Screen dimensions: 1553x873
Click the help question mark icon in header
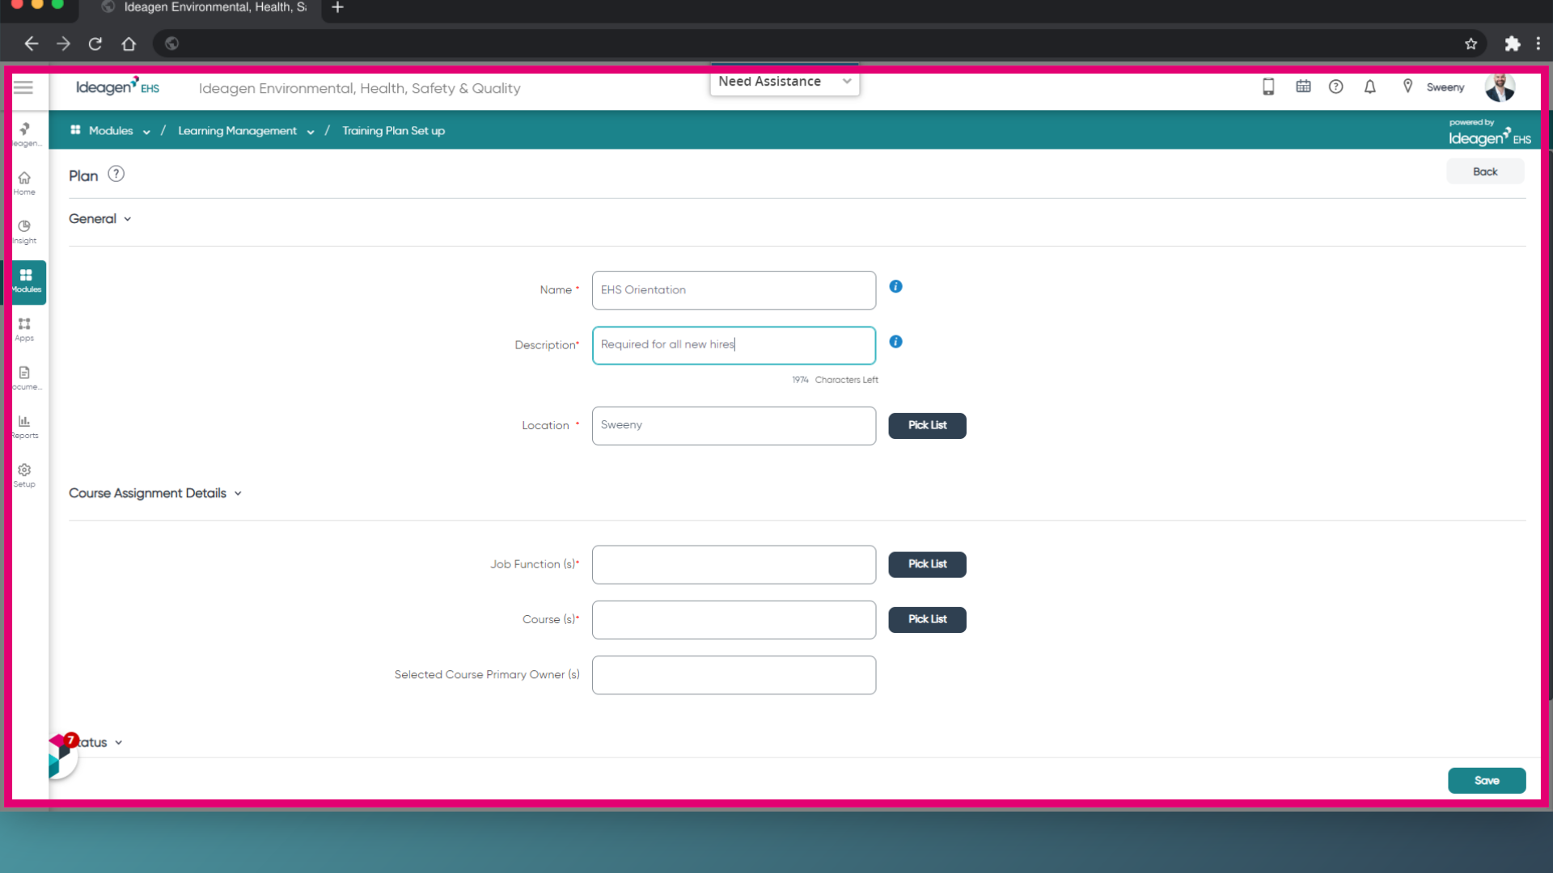(1335, 86)
